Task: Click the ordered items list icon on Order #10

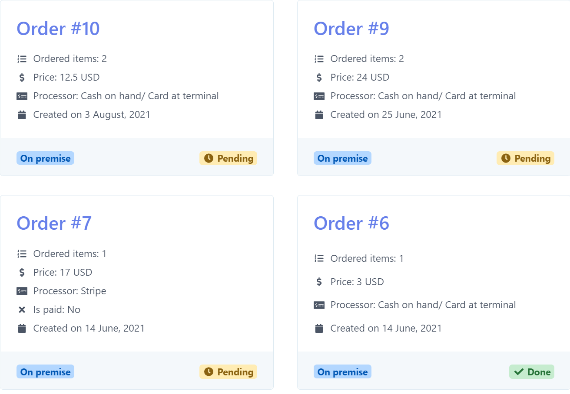Action: (22, 59)
